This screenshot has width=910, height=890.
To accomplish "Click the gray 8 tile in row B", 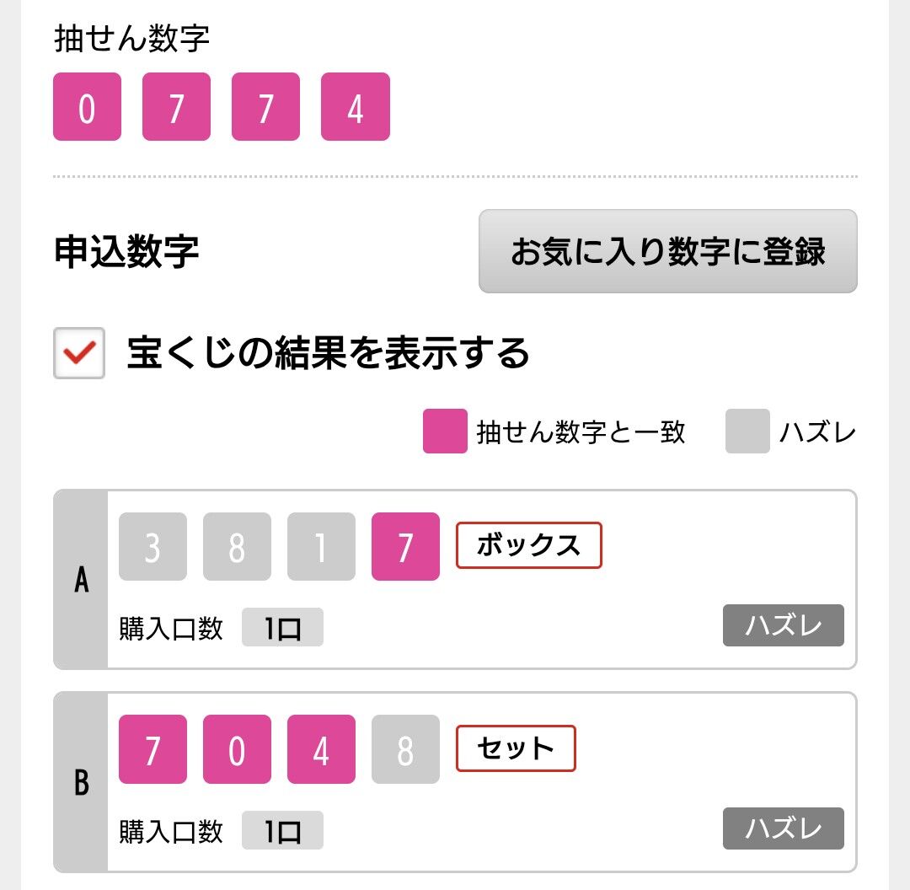I will click(405, 749).
